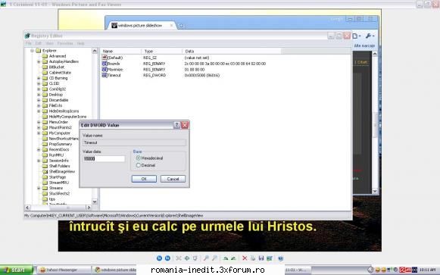
Task: Open the View menu in Registry Editor
Action: pyautogui.click(x=49, y=43)
